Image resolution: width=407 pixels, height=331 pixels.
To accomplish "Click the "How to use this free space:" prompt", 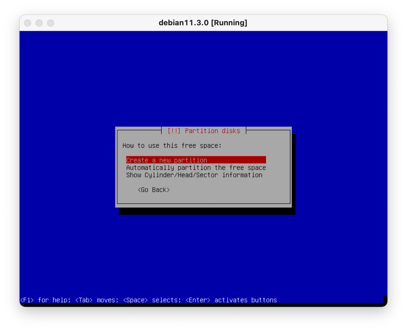I will coord(172,146).
